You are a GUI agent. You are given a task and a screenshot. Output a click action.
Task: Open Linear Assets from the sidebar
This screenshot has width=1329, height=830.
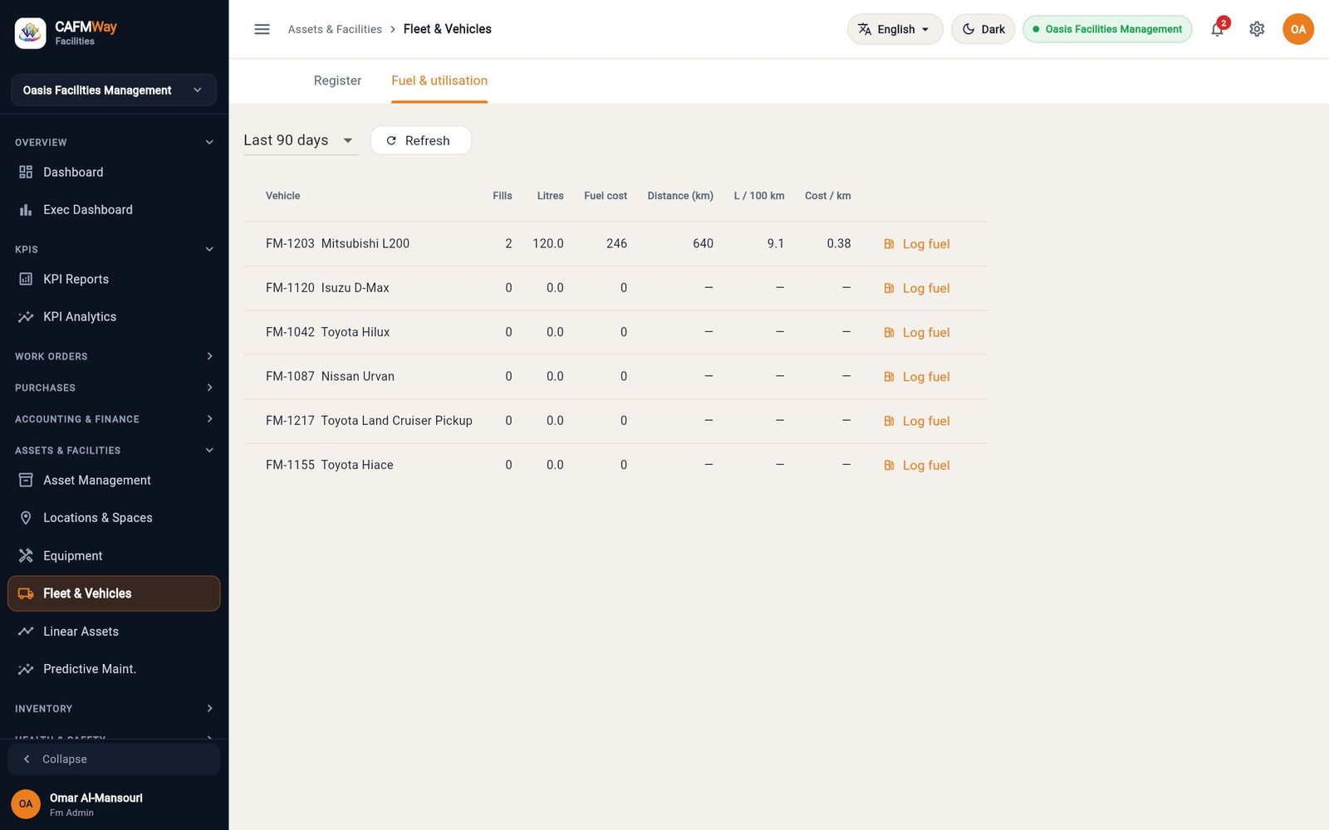click(114, 632)
